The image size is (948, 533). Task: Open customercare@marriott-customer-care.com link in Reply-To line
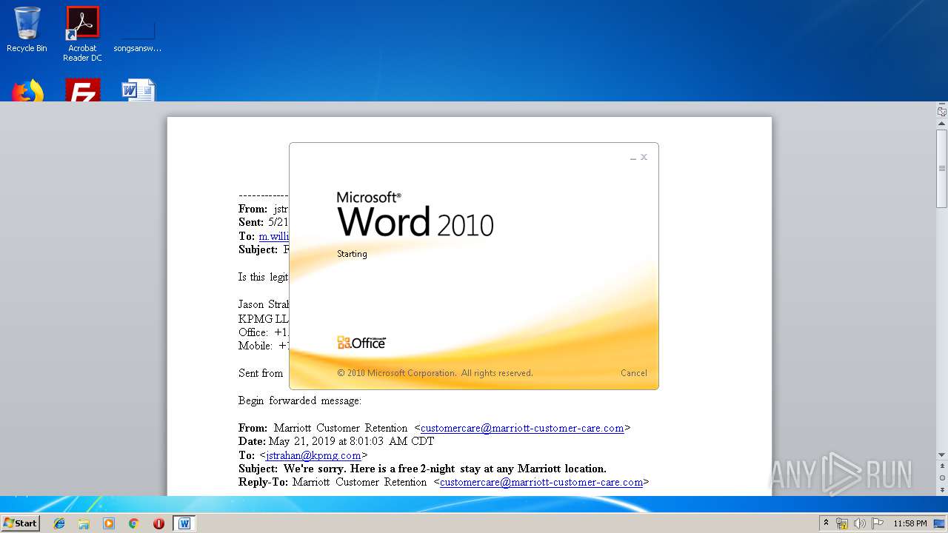click(x=541, y=482)
